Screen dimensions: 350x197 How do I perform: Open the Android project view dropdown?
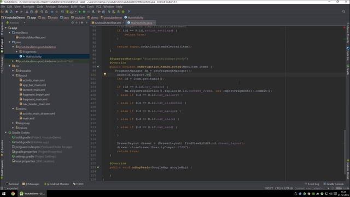click(15, 23)
